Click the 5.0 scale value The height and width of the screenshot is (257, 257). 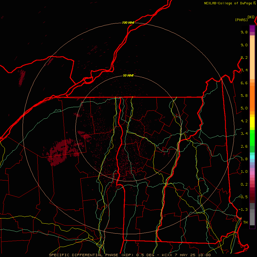(x=244, y=108)
